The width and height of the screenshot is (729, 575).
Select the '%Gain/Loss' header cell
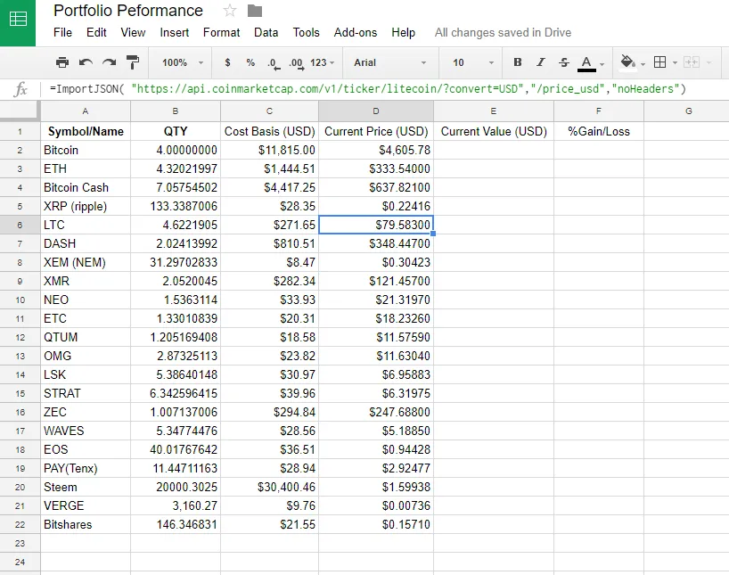point(599,132)
